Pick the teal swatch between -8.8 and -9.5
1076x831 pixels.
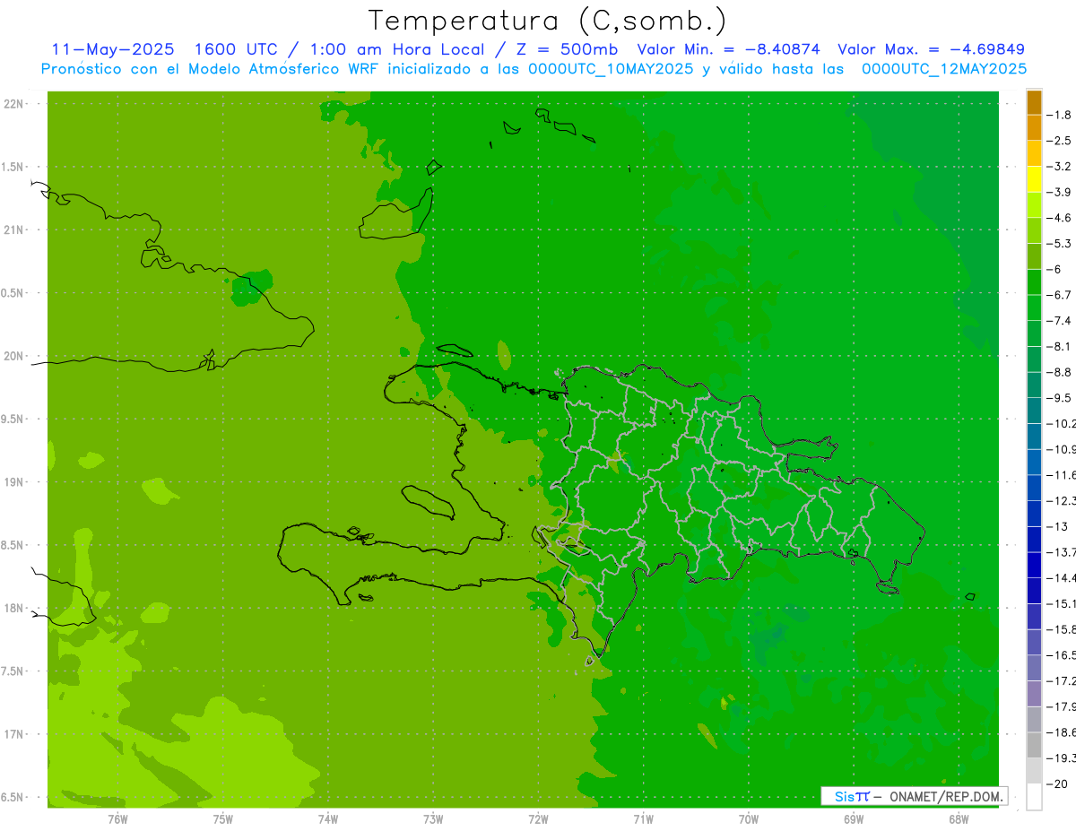coord(1034,385)
